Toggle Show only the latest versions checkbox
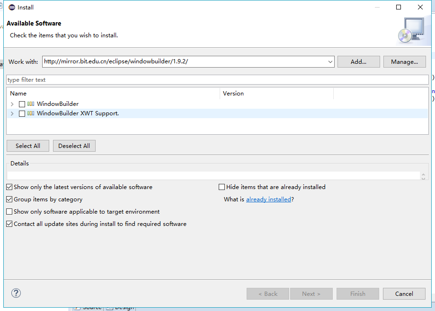 tap(9, 187)
